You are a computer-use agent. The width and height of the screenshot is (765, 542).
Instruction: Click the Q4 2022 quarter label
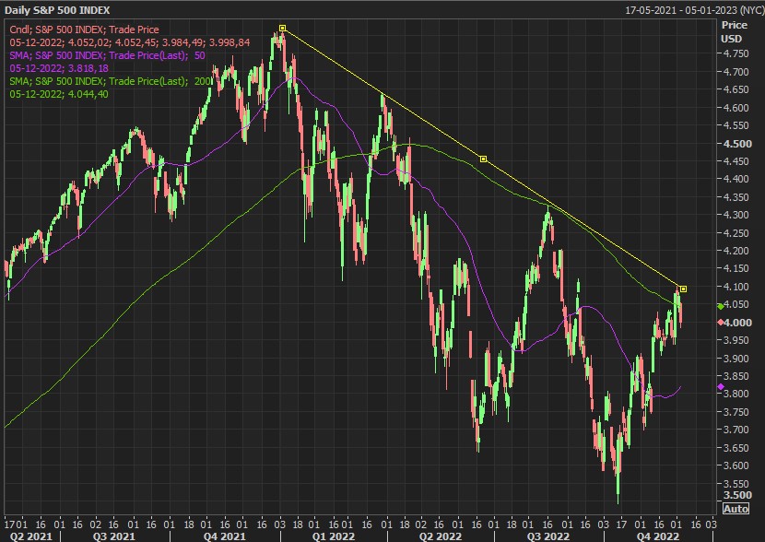coord(658,536)
